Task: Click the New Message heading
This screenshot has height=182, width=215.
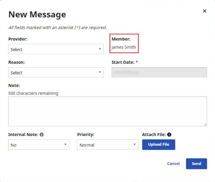Action: 37,15
